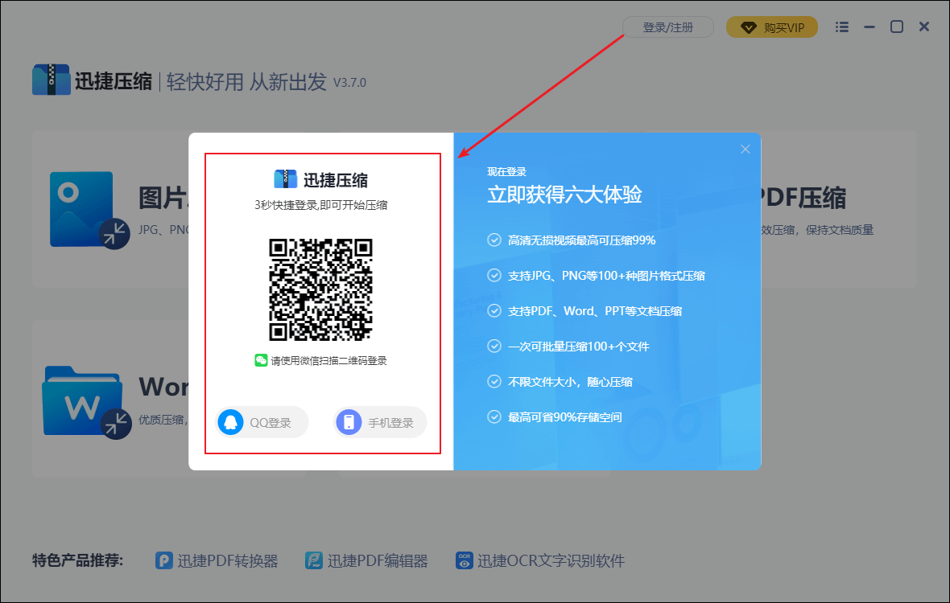Click the 迅捷压缩 app logo at top left

tap(51, 80)
